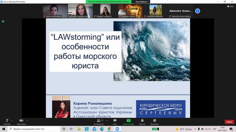Click the green screen-sharing notification banner

pos(109,2)
